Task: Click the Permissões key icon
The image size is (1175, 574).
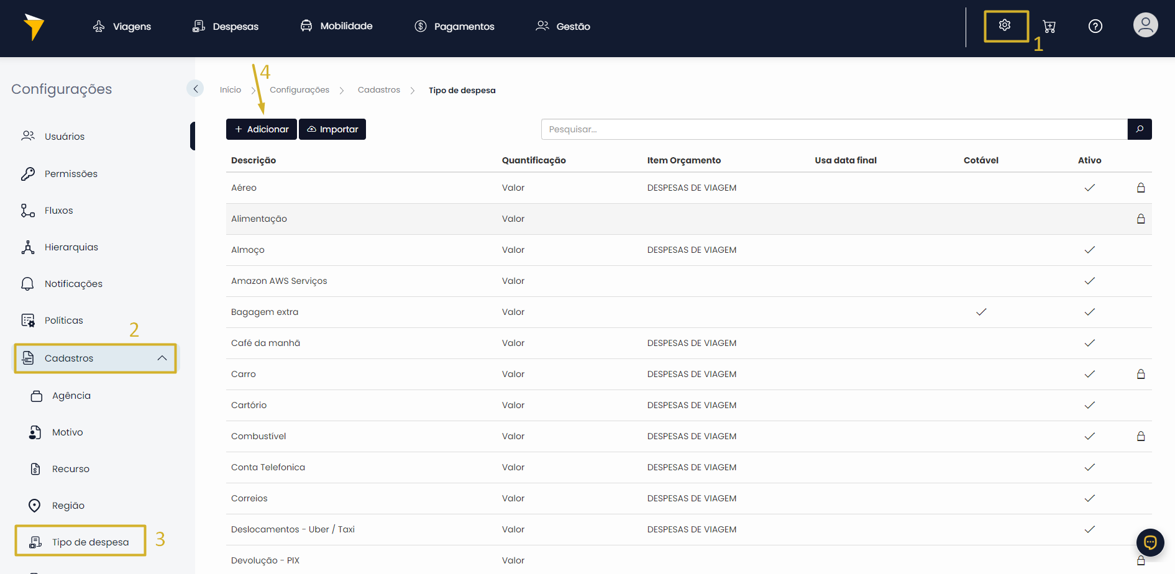Action: [x=28, y=174]
